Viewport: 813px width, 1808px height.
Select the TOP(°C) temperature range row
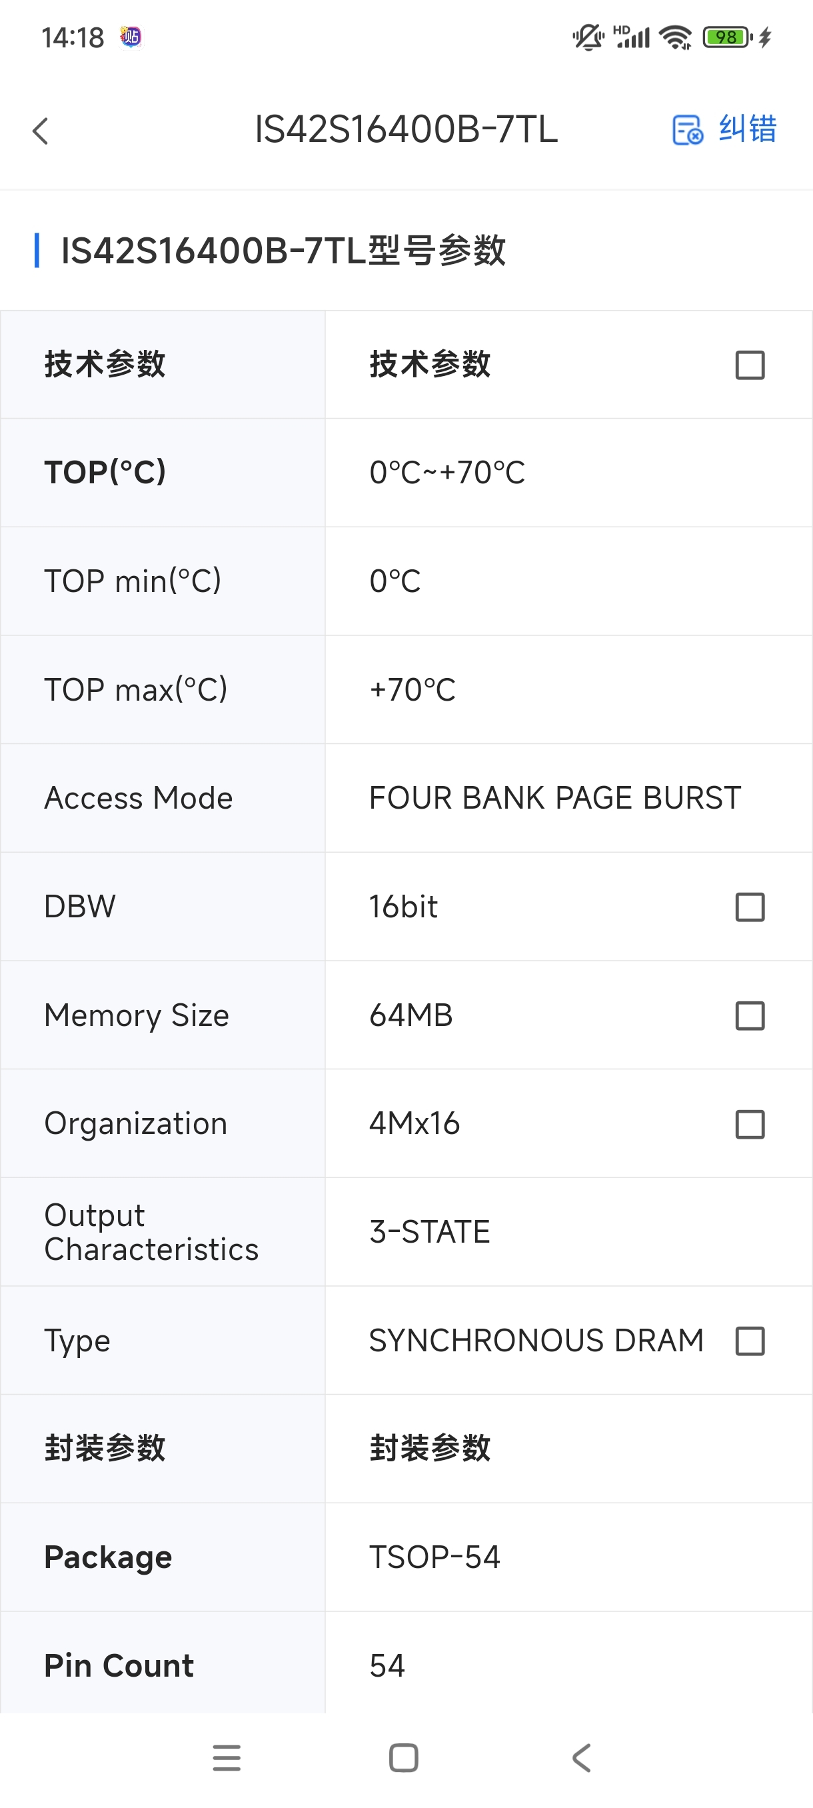tap(406, 473)
